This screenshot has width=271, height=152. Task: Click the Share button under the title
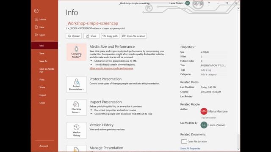[91, 36]
